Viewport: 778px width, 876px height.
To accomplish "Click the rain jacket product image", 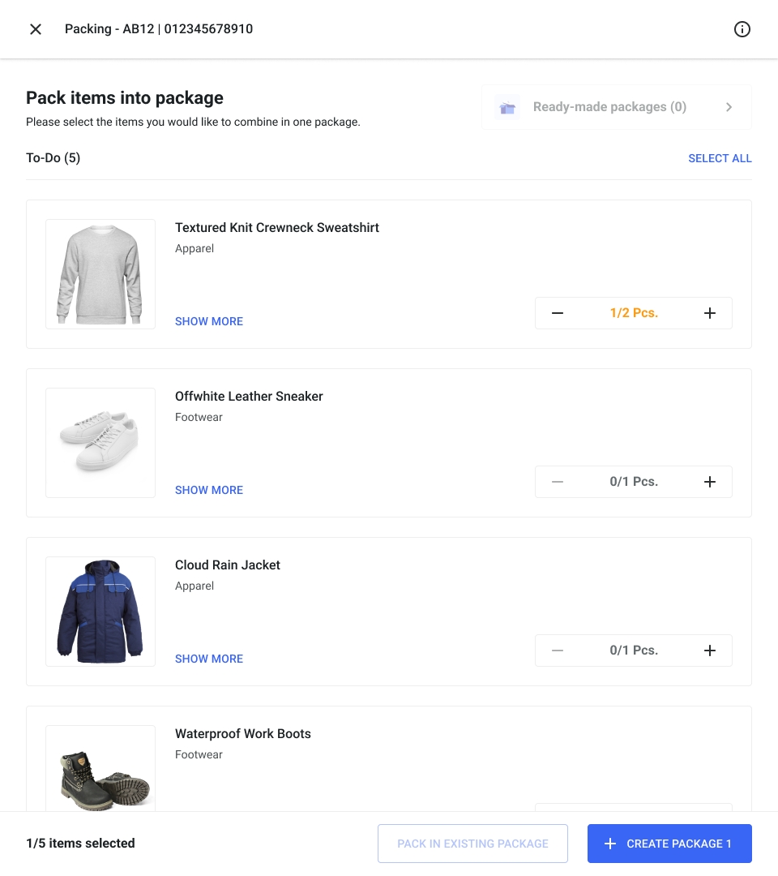I will [100, 612].
